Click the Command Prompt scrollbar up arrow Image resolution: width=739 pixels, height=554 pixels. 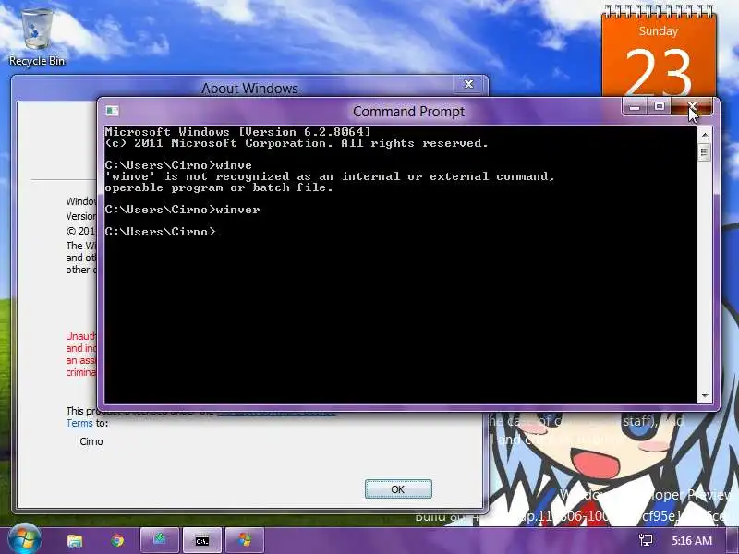705,135
